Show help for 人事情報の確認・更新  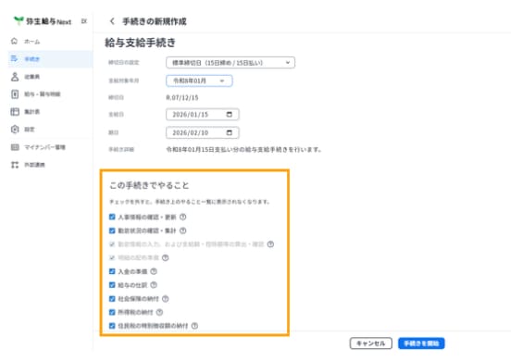[182, 218]
